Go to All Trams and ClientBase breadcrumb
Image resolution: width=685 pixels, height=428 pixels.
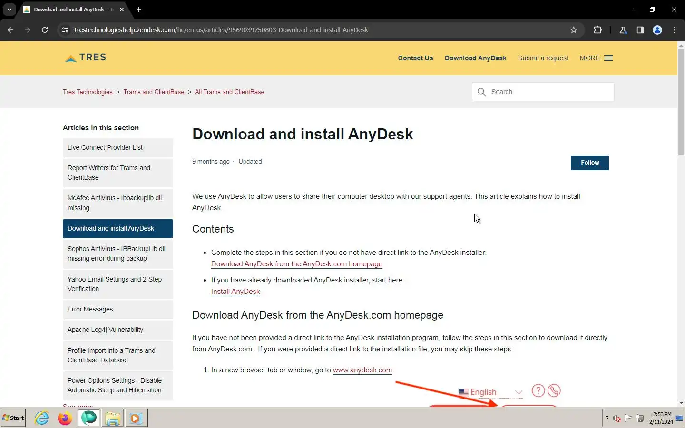coord(229,92)
